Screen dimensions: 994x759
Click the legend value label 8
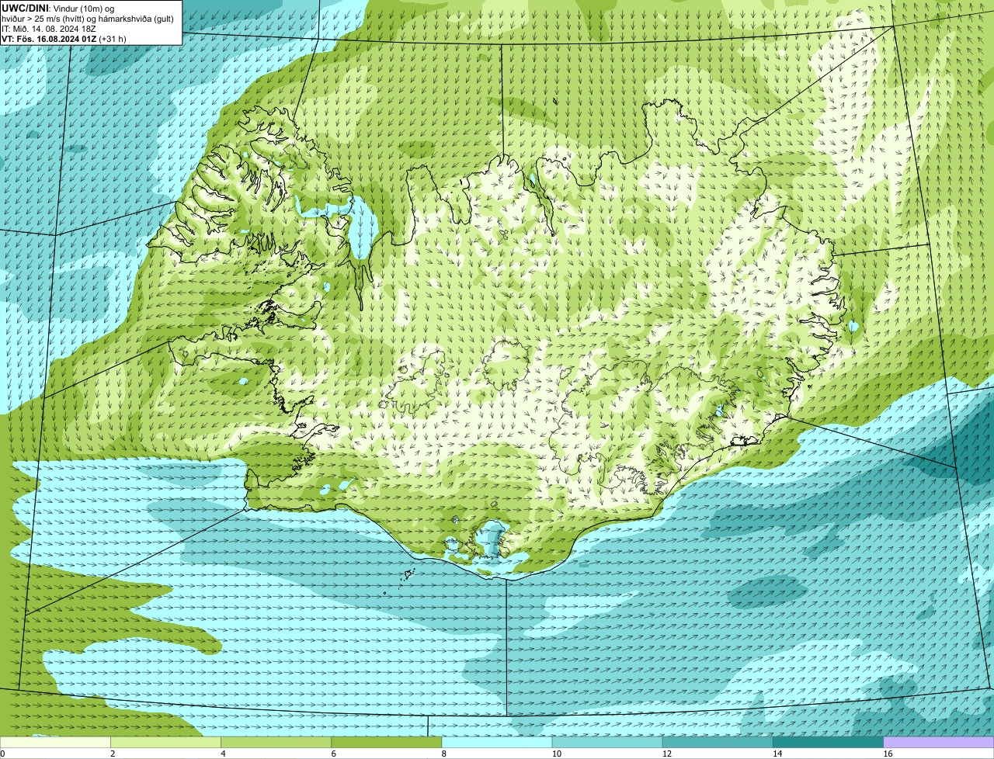pyautogui.click(x=444, y=754)
